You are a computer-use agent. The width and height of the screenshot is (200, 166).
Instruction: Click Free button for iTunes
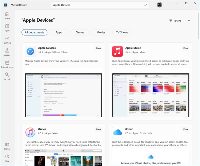coord(98,129)
